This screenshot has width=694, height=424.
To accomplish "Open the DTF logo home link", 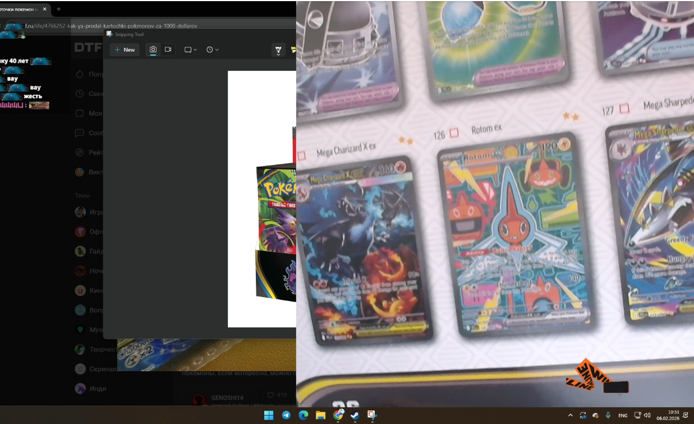I will [88, 48].
